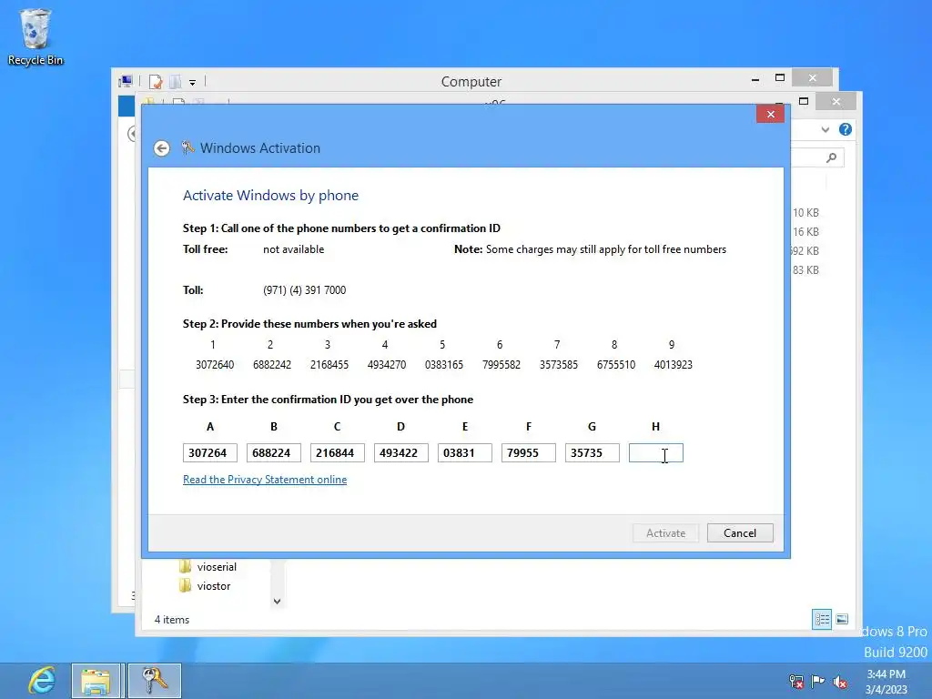This screenshot has height=699, width=932.
Task: Select installation ID block 0383165
Action: (444, 365)
